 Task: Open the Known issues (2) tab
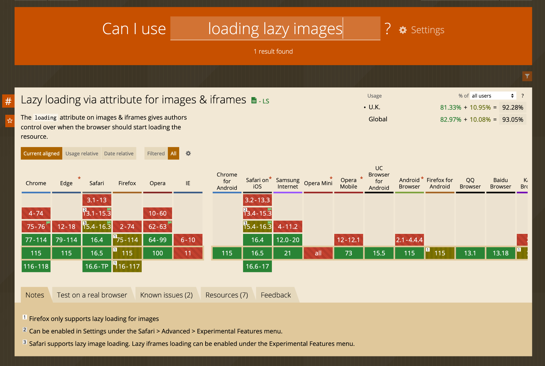(166, 295)
